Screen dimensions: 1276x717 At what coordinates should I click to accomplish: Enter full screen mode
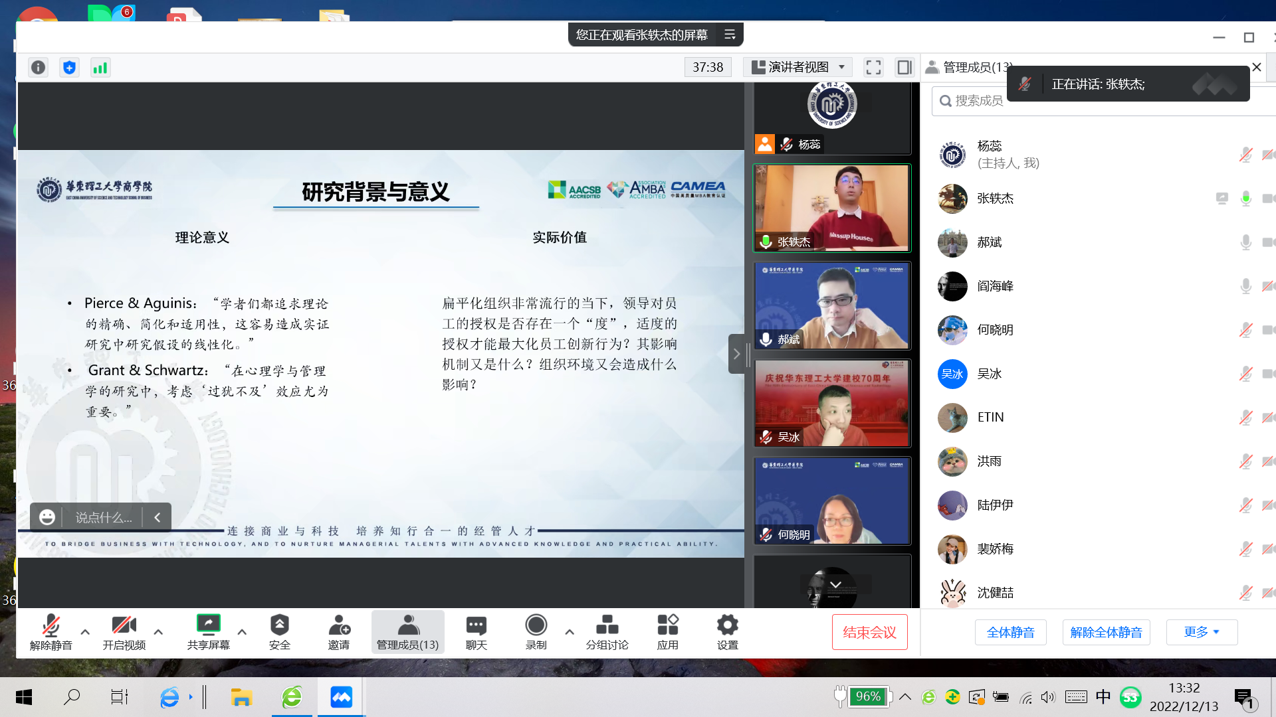(x=873, y=67)
